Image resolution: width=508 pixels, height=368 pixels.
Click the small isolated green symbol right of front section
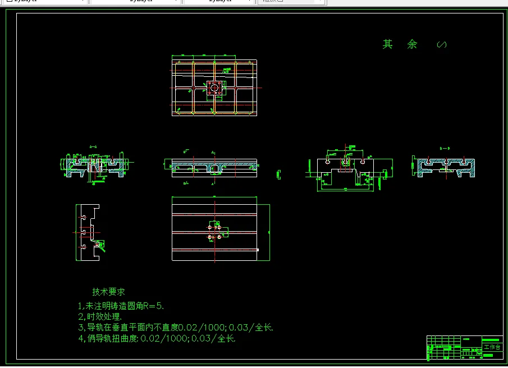click(278, 174)
